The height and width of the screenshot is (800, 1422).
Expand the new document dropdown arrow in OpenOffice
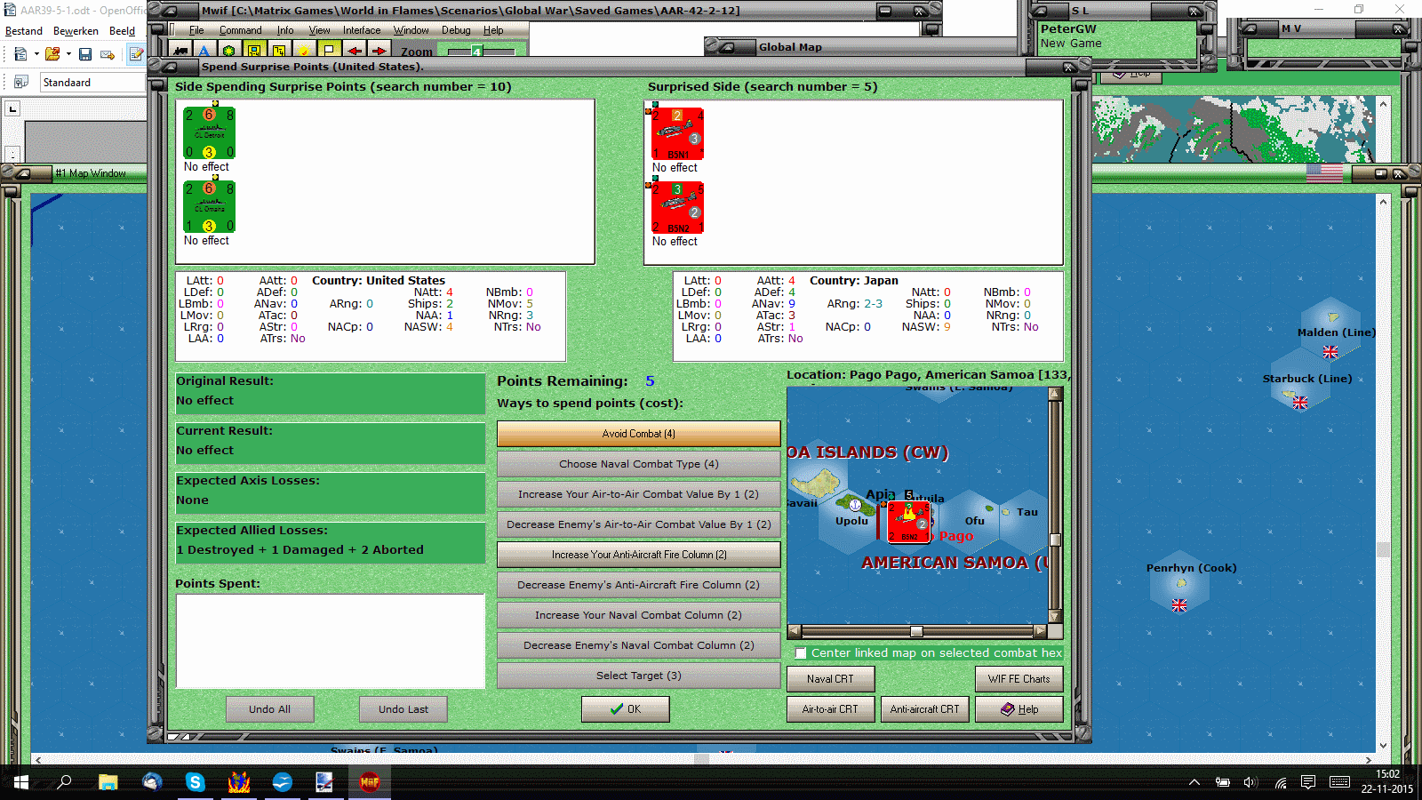[36, 54]
